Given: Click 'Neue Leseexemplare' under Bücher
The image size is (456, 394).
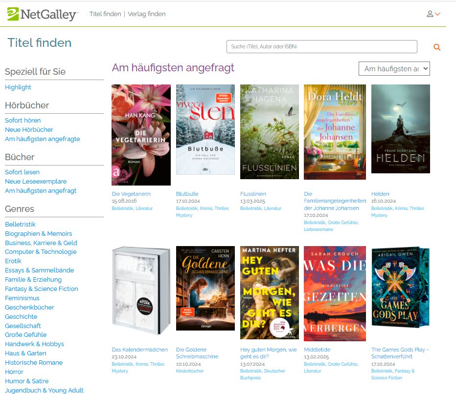Looking at the screenshot, I should 36,182.
